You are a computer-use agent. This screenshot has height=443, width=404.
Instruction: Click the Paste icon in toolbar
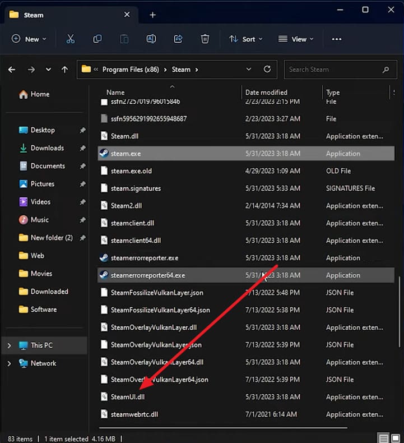click(x=124, y=39)
